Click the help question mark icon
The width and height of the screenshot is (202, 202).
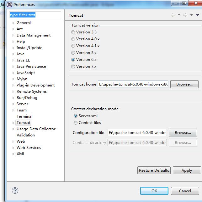pos(15,190)
